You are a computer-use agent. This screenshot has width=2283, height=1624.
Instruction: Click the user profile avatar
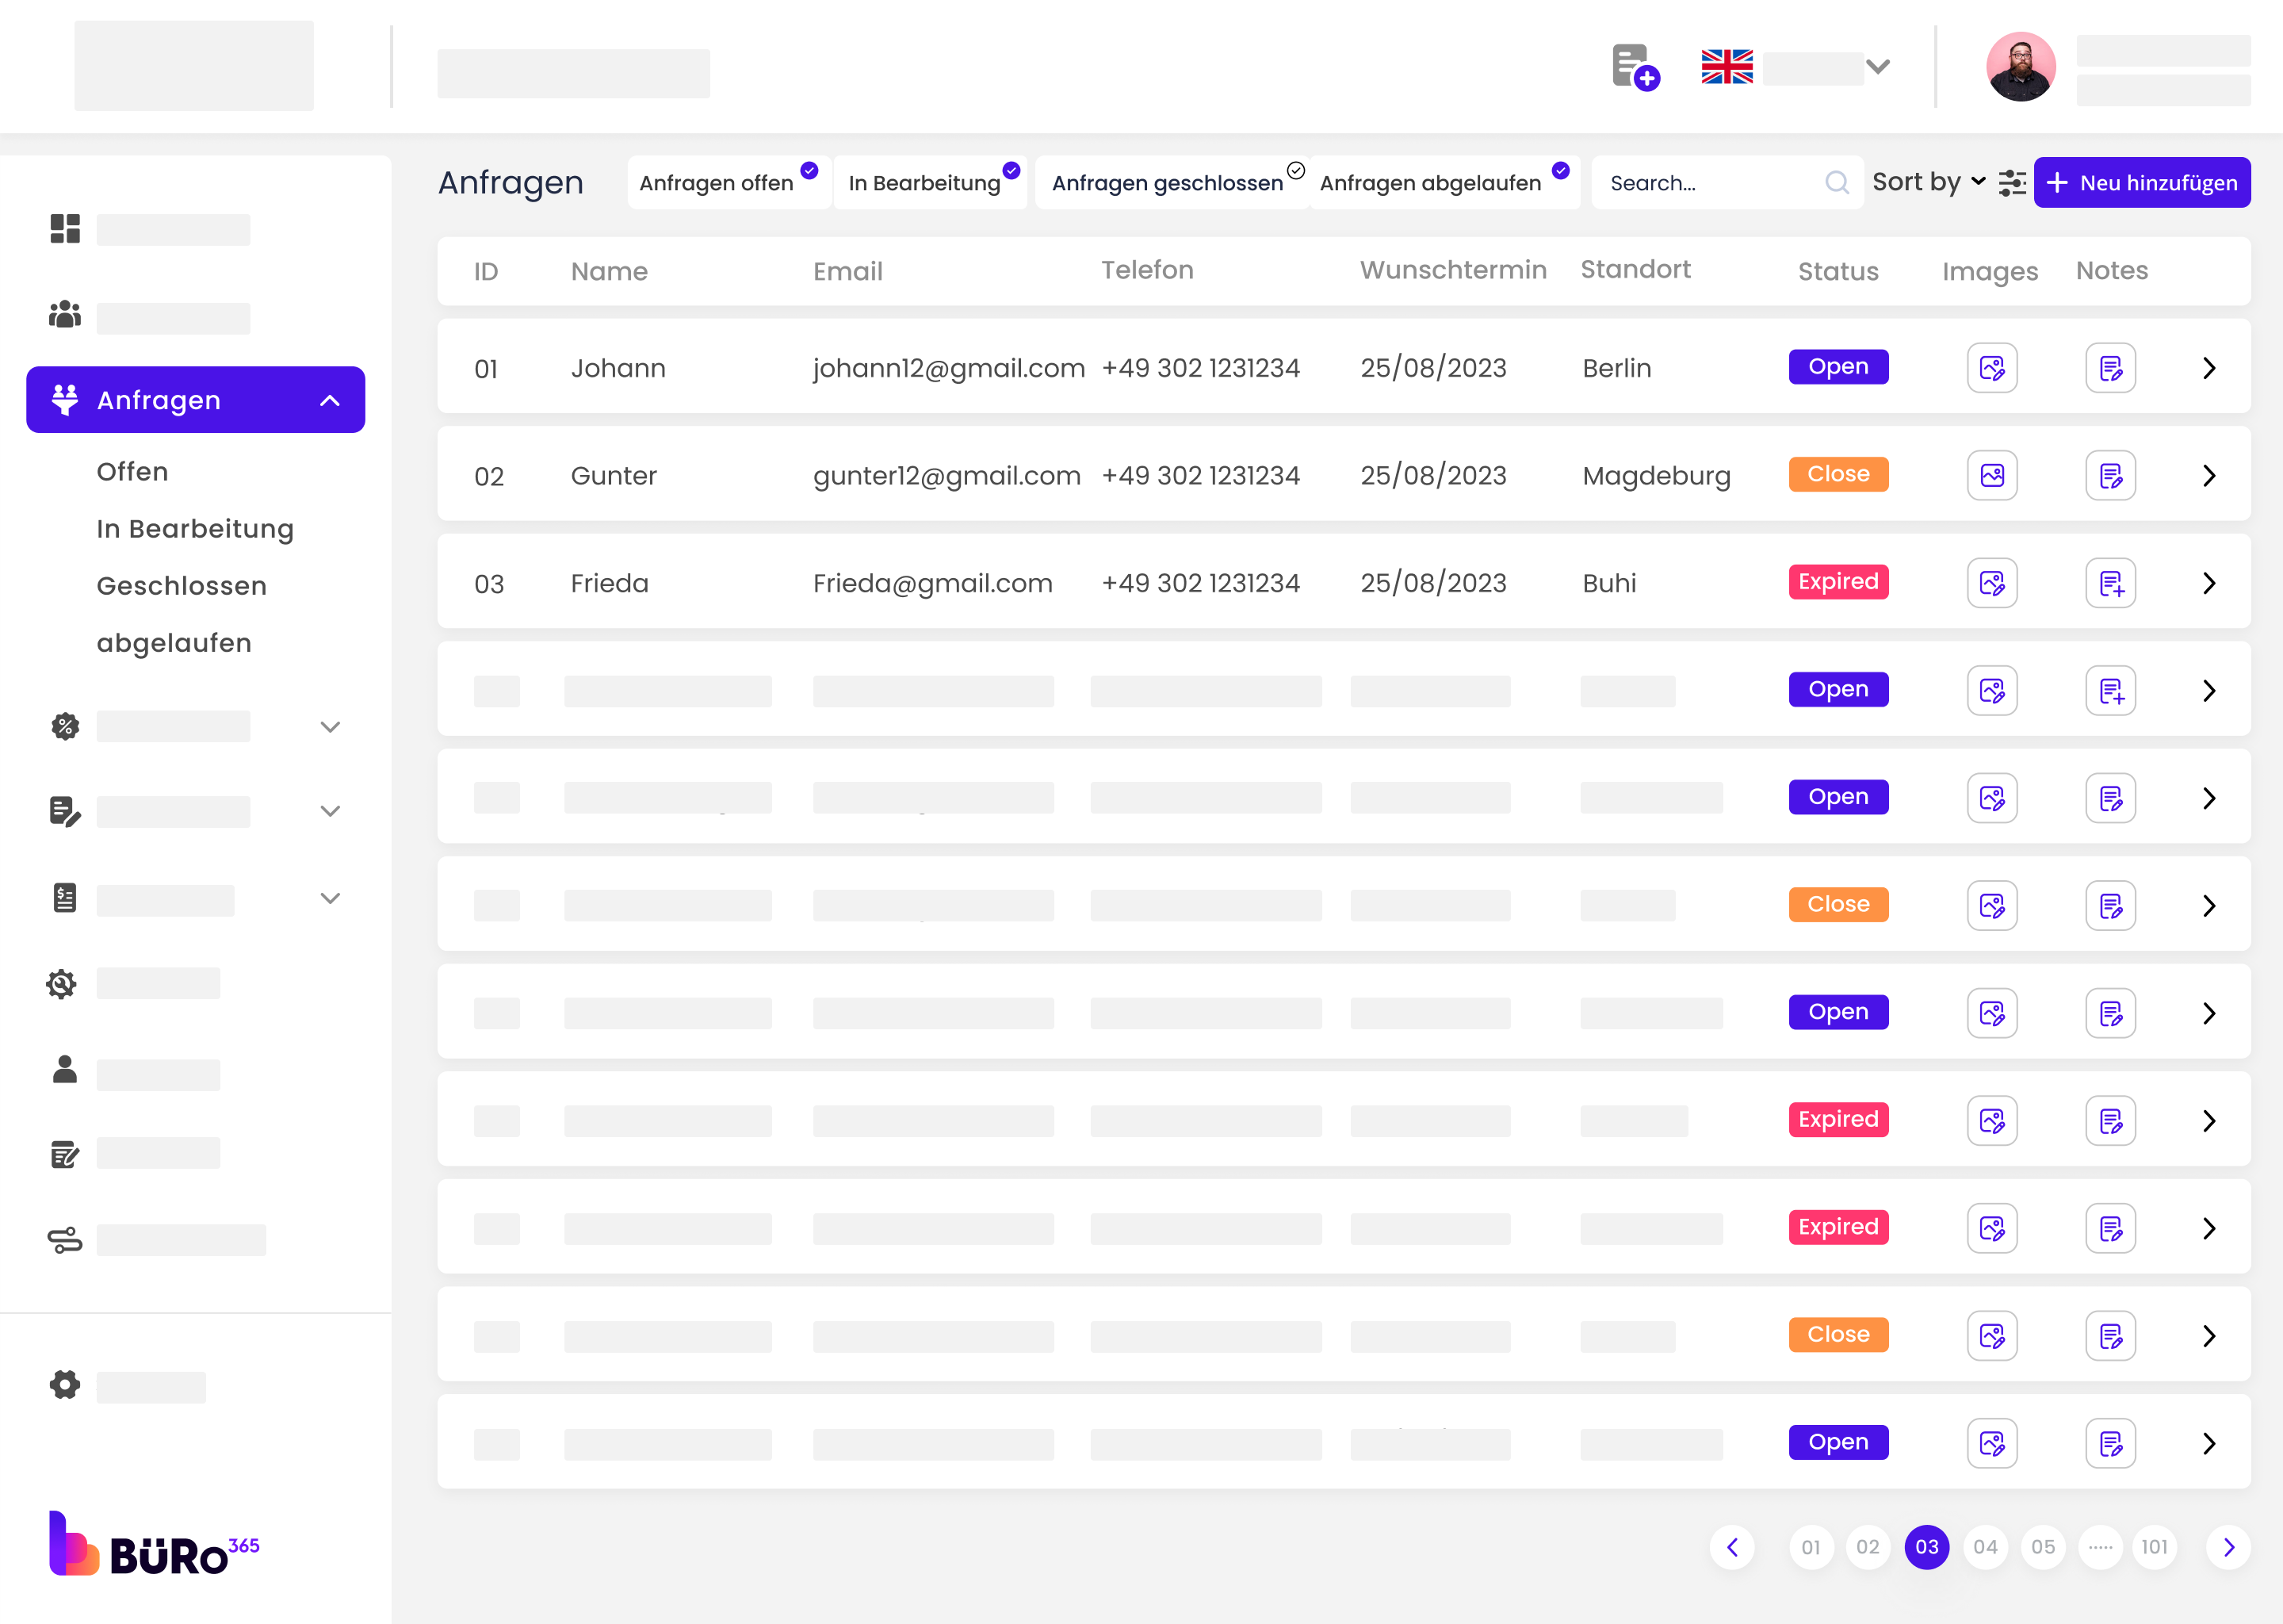click(x=2020, y=67)
